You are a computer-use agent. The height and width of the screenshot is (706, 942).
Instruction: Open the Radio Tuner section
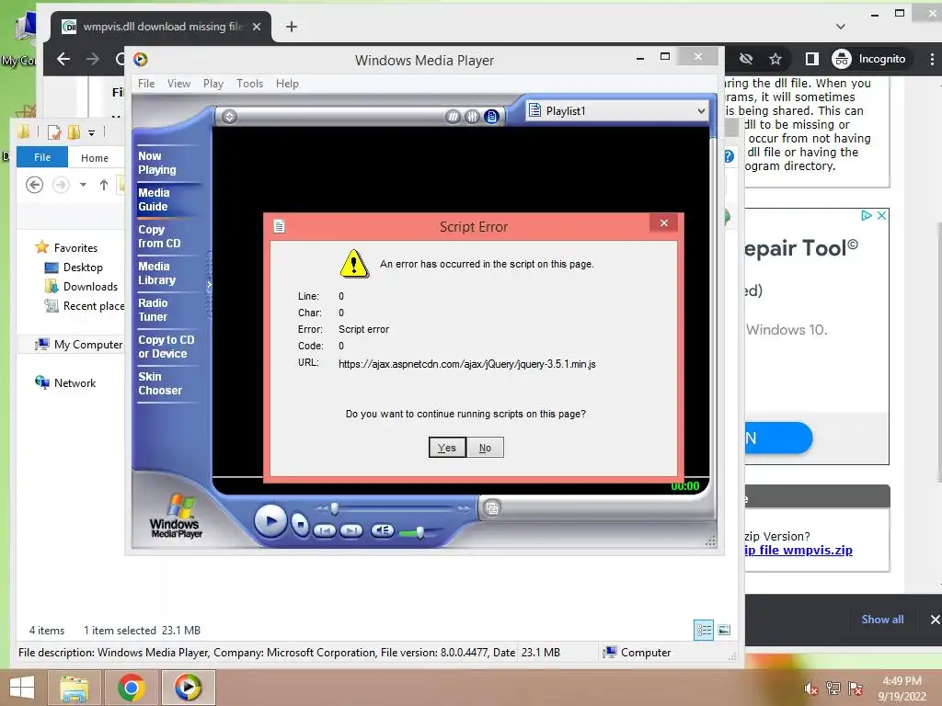tap(154, 310)
